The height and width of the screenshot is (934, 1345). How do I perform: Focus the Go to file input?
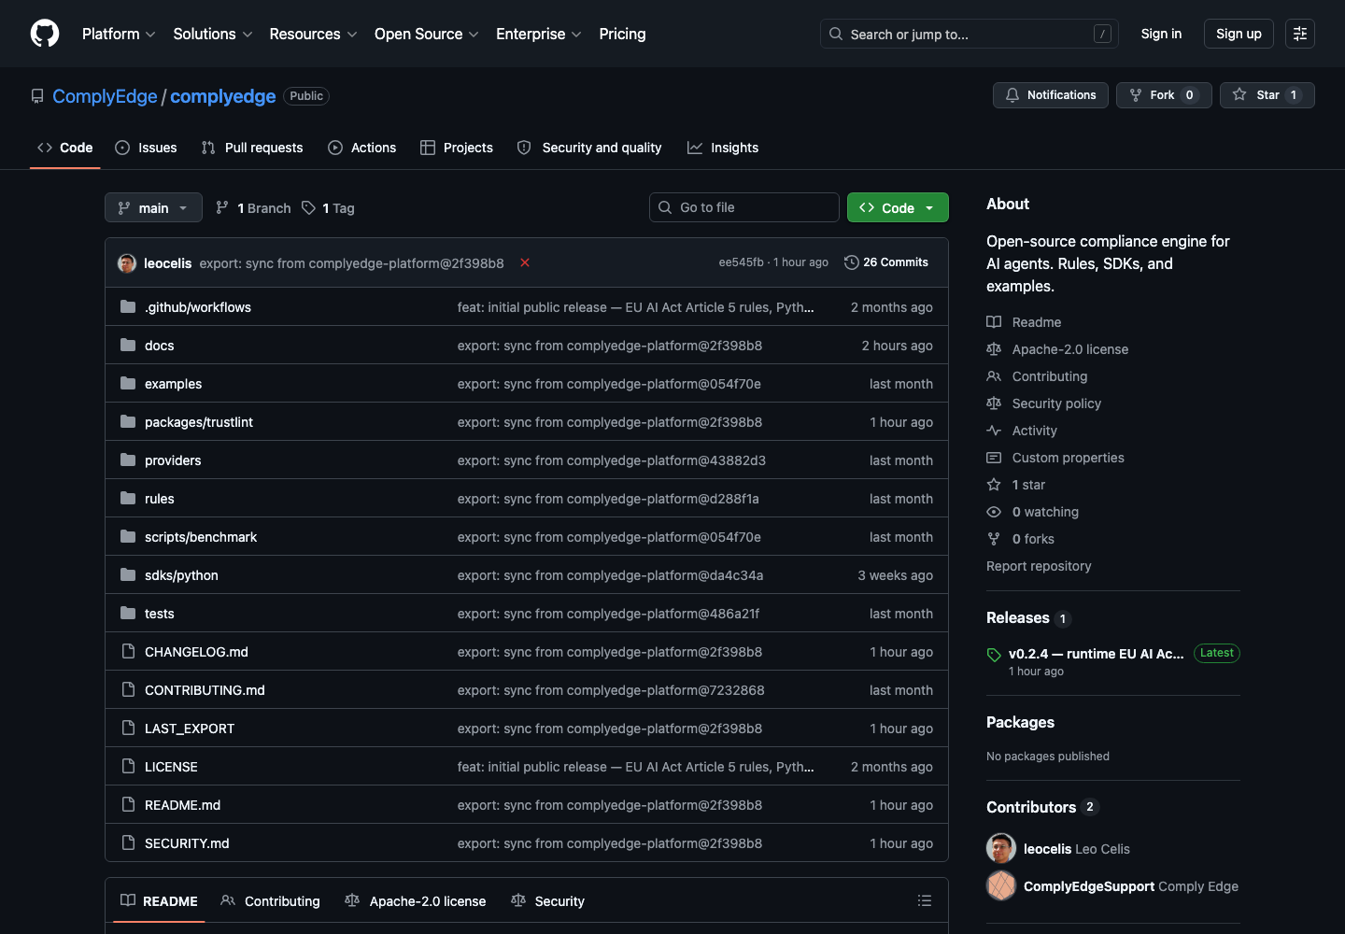pos(744,207)
